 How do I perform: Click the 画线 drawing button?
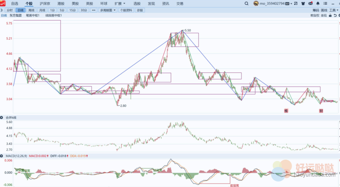point(324,10)
